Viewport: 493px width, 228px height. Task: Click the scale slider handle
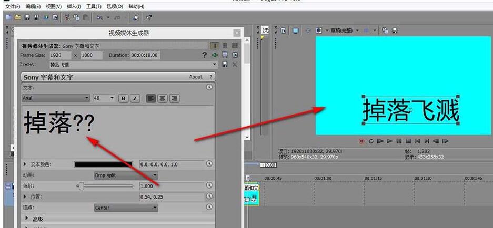coord(81,186)
